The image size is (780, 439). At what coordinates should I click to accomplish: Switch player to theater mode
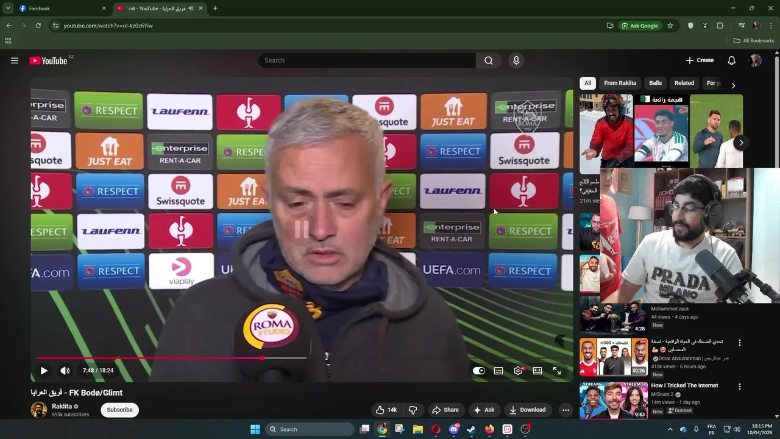point(537,371)
